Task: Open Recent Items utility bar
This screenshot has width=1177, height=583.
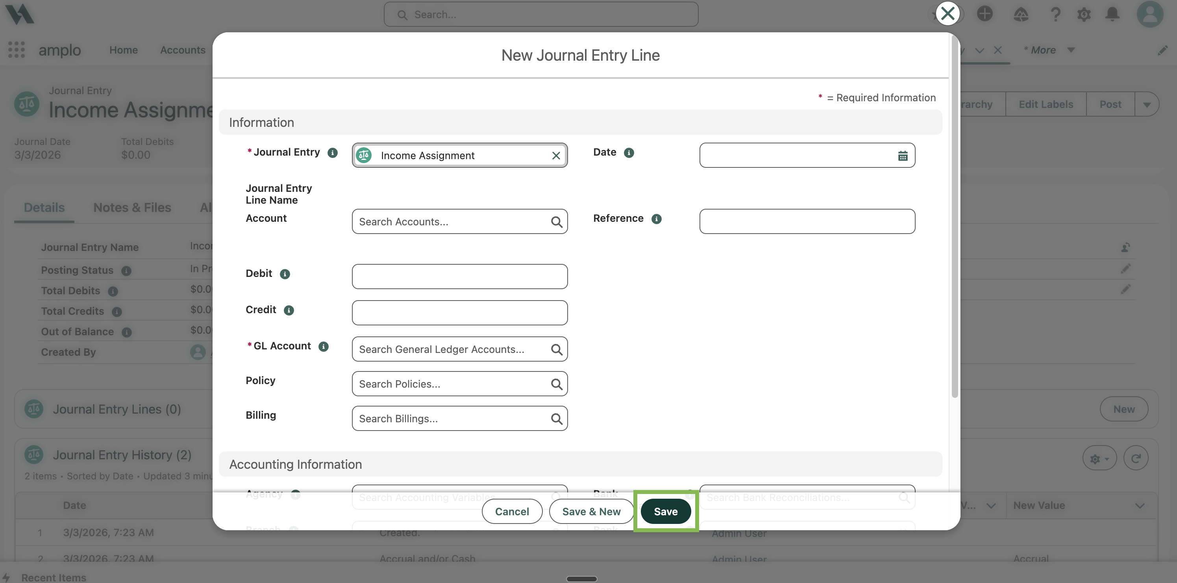Action: pos(54,577)
